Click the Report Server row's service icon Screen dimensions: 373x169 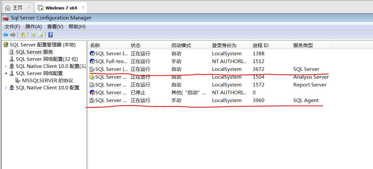click(92, 84)
